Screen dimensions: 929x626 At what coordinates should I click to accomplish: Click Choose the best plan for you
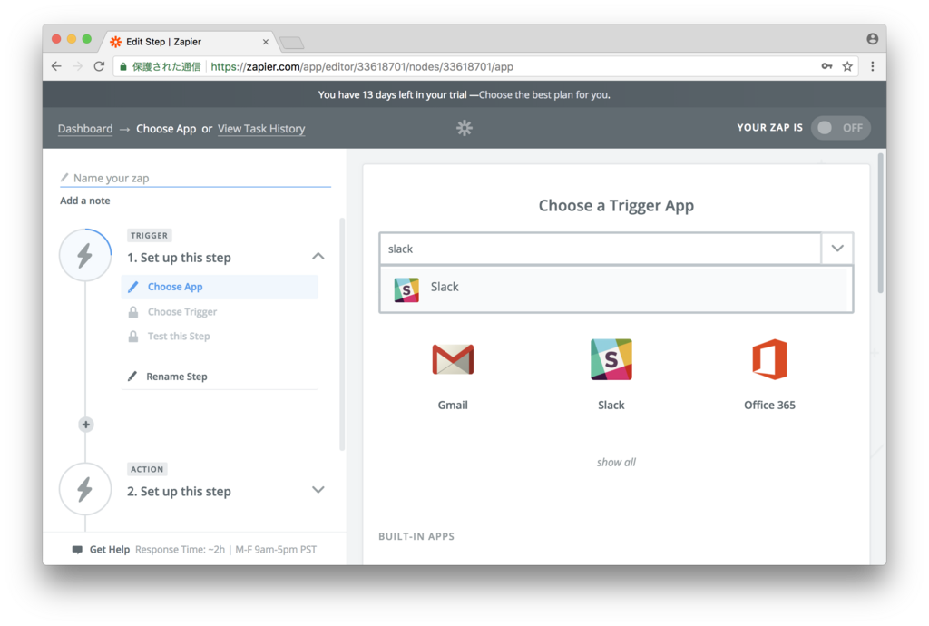(x=544, y=94)
